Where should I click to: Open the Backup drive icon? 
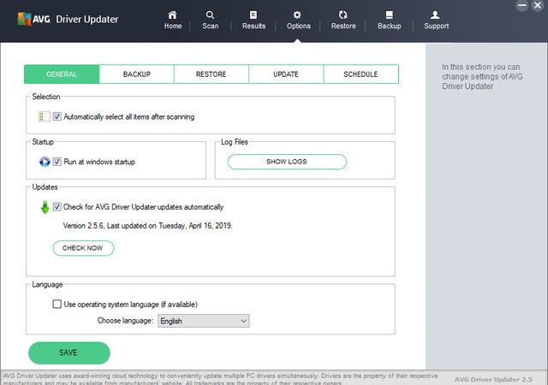[390, 15]
